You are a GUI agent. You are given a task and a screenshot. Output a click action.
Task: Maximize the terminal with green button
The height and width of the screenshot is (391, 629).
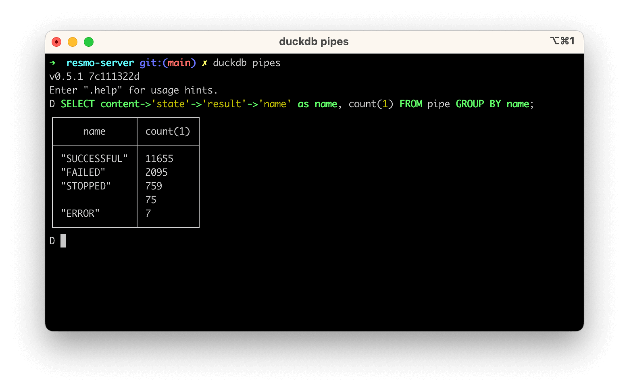point(89,42)
